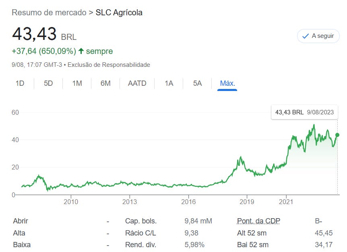The width and height of the screenshot is (347, 252).
Task: Open the Exclusão de Responsabilidade link
Action: coord(109,64)
